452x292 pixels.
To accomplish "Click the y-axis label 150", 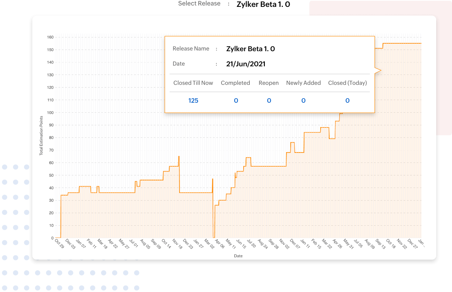I will [x=51, y=50].
